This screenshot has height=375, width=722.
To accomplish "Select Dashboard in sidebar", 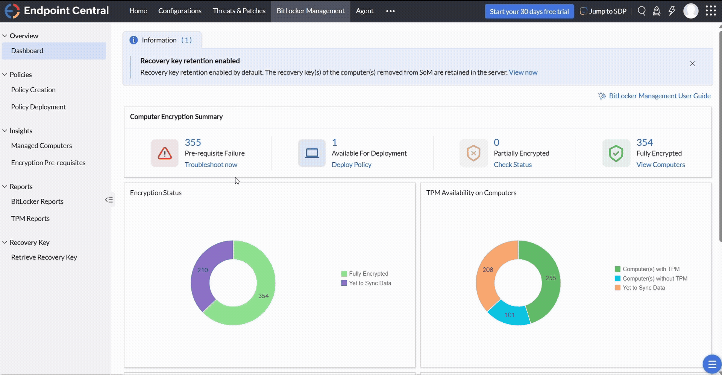I will tap(54, 51).
